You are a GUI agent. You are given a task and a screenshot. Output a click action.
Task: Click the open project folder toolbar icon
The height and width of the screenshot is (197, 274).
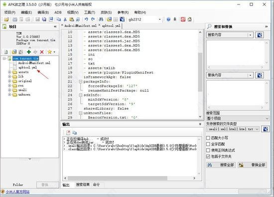(6, 19)
